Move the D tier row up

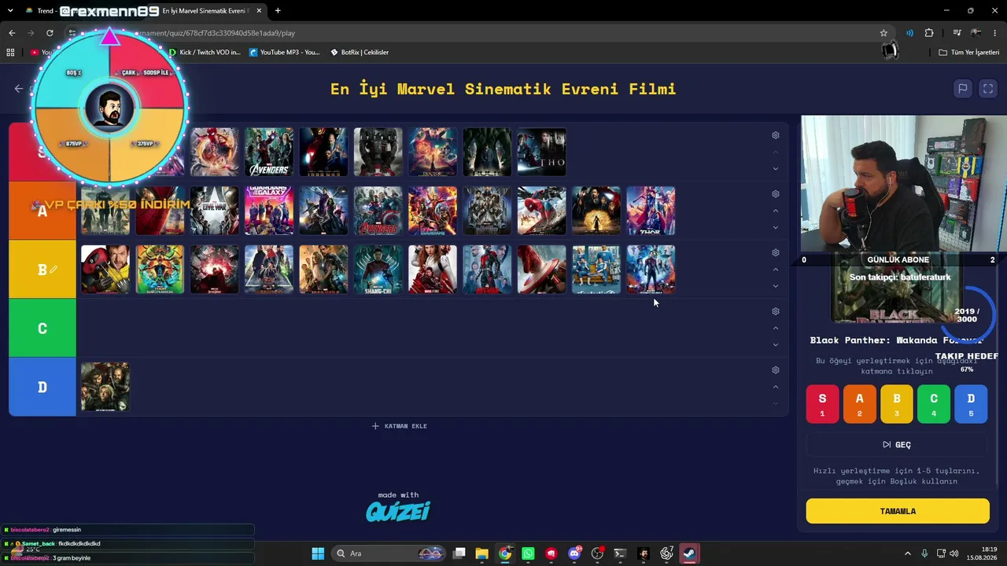pos(776,387)
